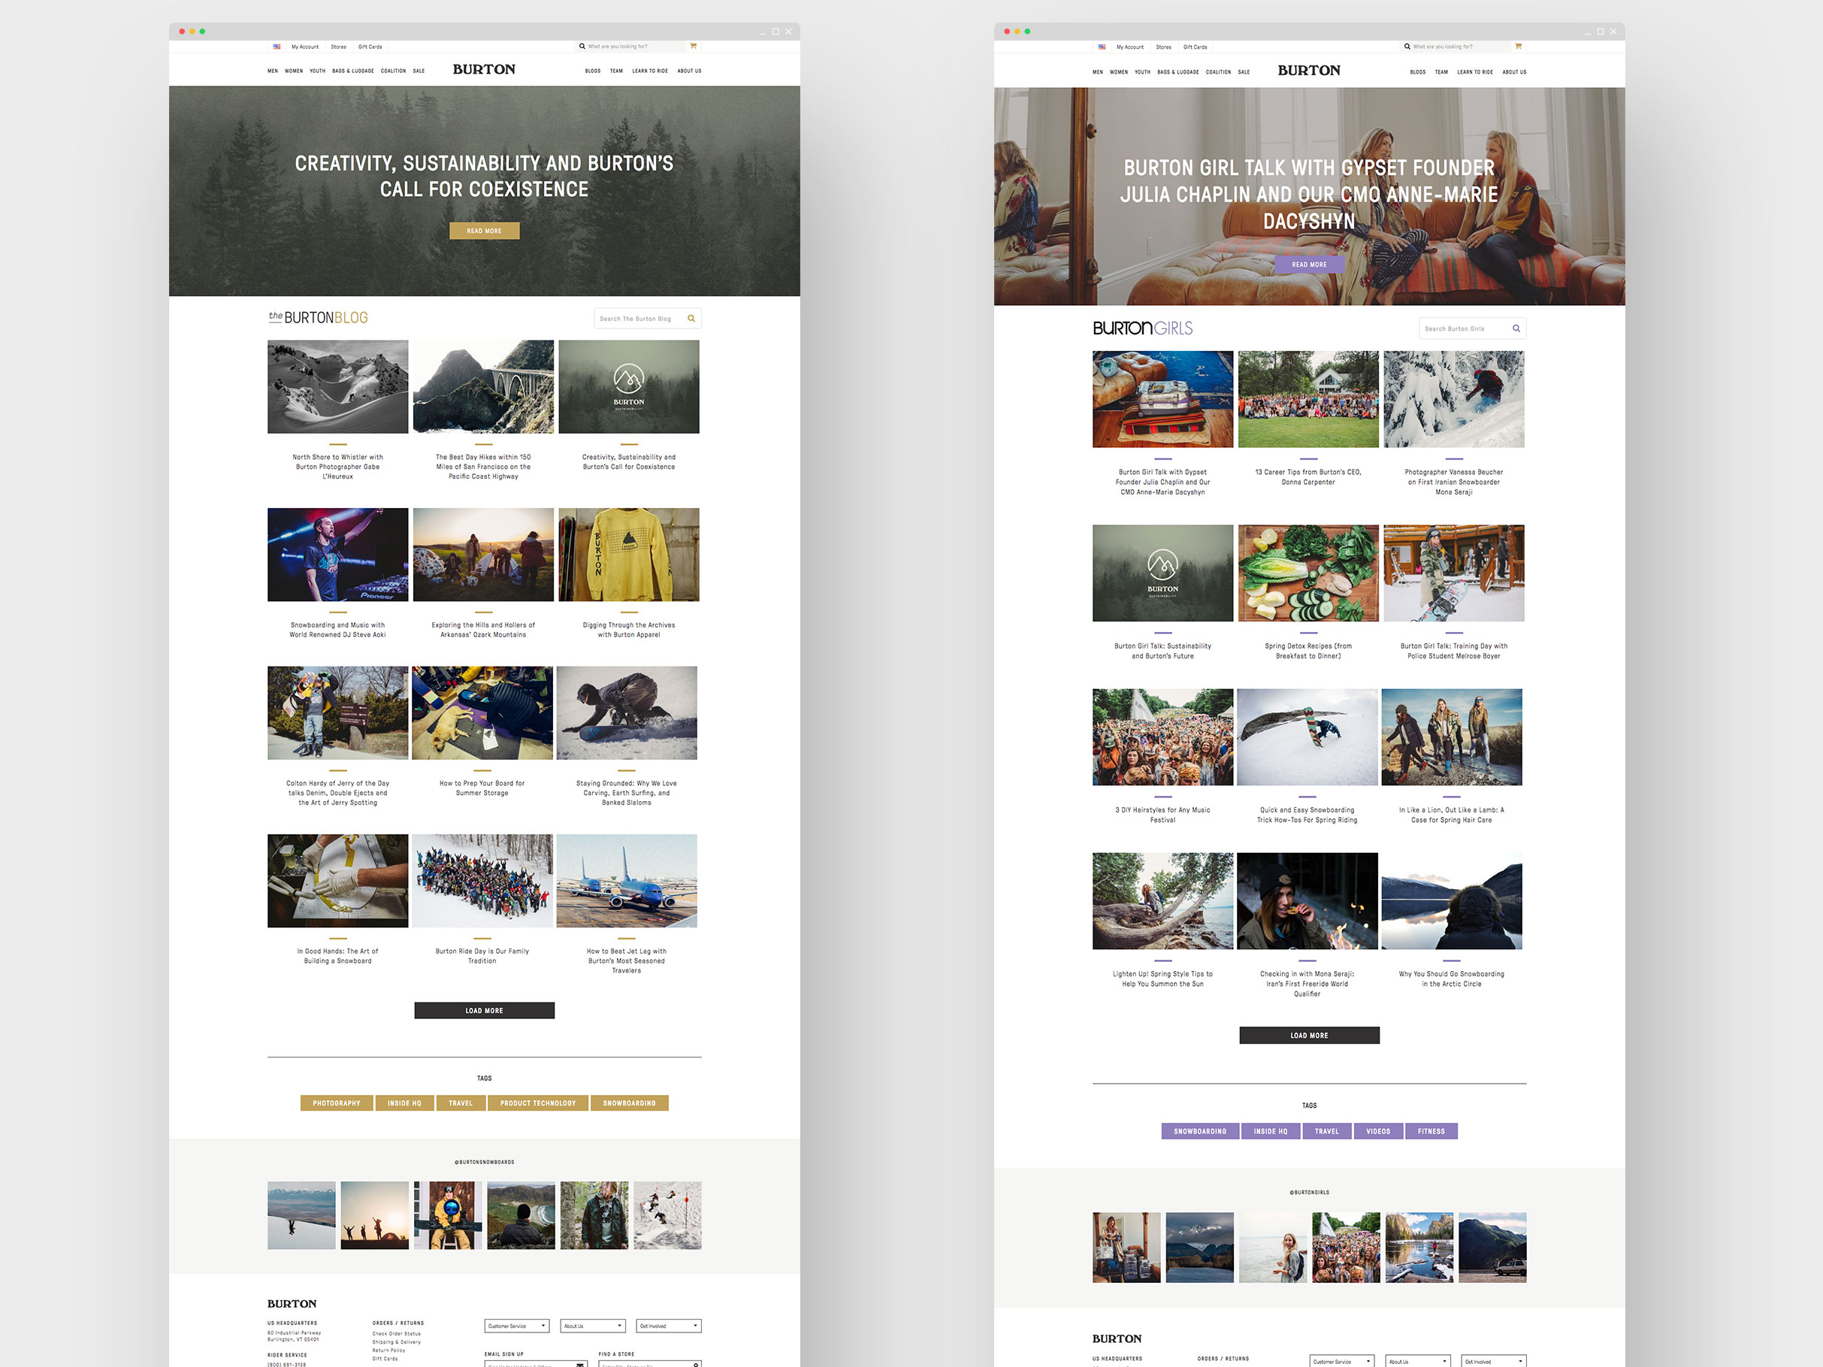The width and height of the screenshot is (1823, 1367).
Task: Click the BURTON logo in the Burton Girls header
Action: [x=1309, y=70]
